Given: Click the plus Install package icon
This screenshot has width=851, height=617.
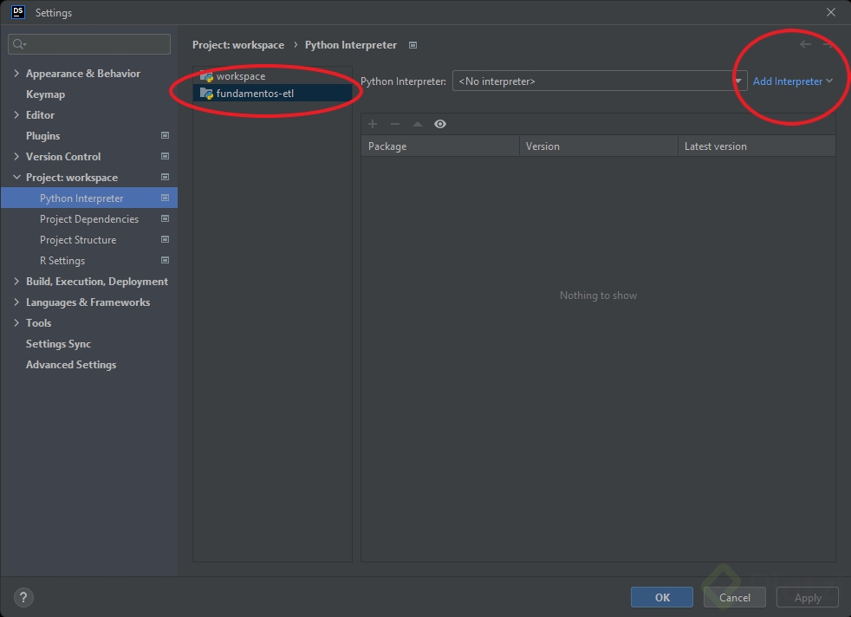Looking at the screenshot, I should tap(373, 124).
